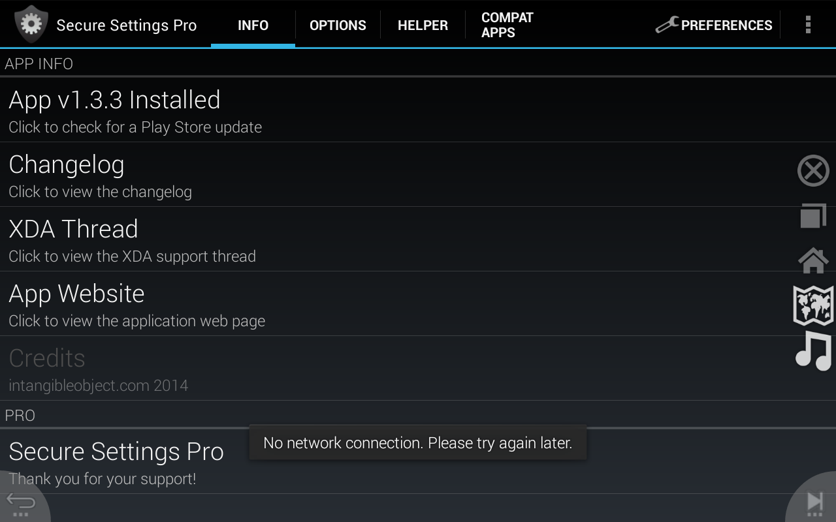The width and height of the screenshot is (836, 522).
Task: Switch to the Info tab
Action: pyautogui.click(x=253, y=25)
